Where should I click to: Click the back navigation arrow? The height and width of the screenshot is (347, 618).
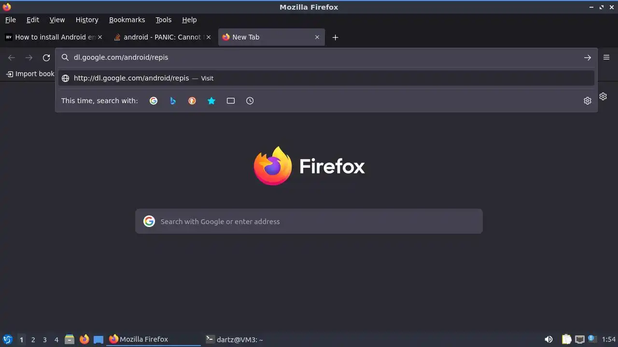tap(12, 57)
